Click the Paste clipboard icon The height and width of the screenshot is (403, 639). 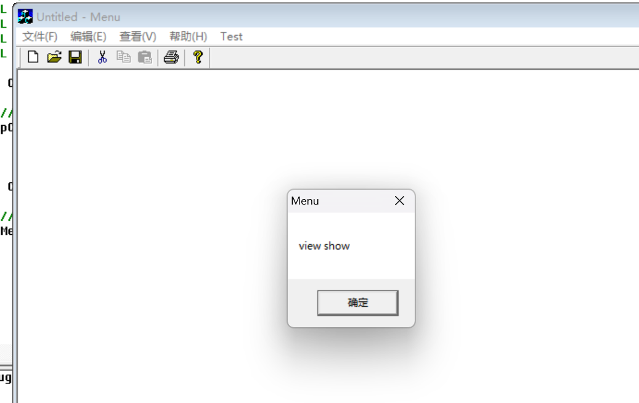click(x=145, y=57)
